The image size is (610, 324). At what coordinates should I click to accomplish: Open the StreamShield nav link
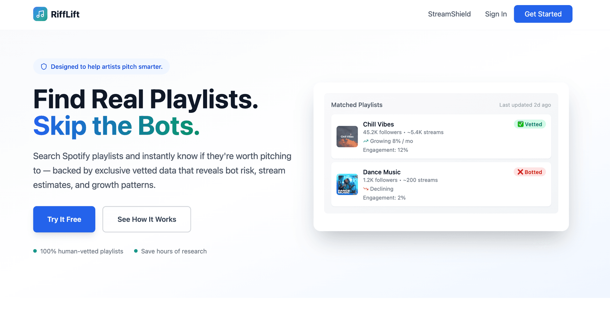click(449, 14)
